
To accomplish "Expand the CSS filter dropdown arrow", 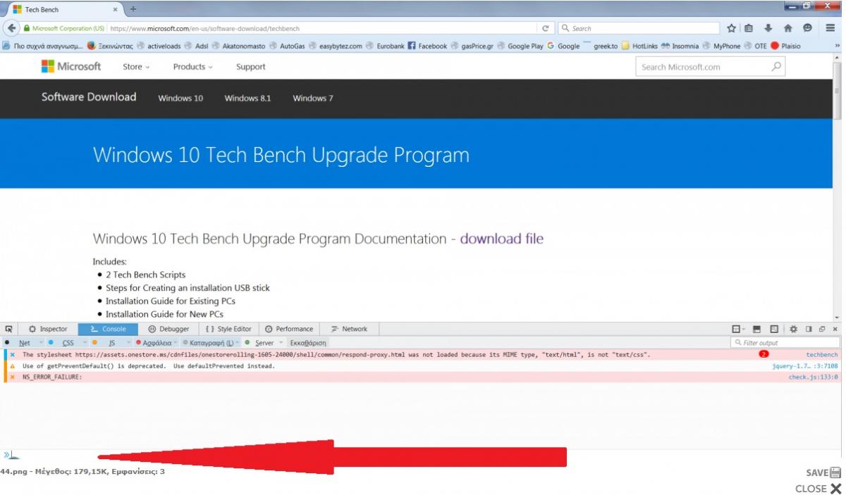I will tap(85, 343).
